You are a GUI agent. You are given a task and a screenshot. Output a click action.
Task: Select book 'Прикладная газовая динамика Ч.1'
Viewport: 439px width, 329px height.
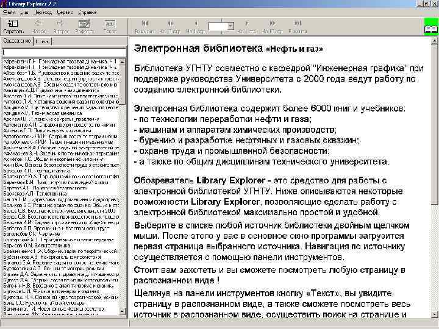pos(60,62)
